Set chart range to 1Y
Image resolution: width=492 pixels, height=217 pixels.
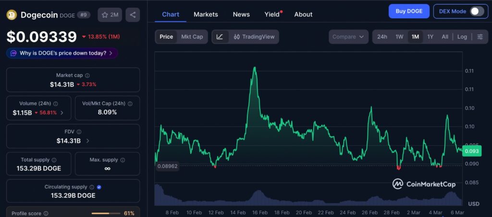430,37
